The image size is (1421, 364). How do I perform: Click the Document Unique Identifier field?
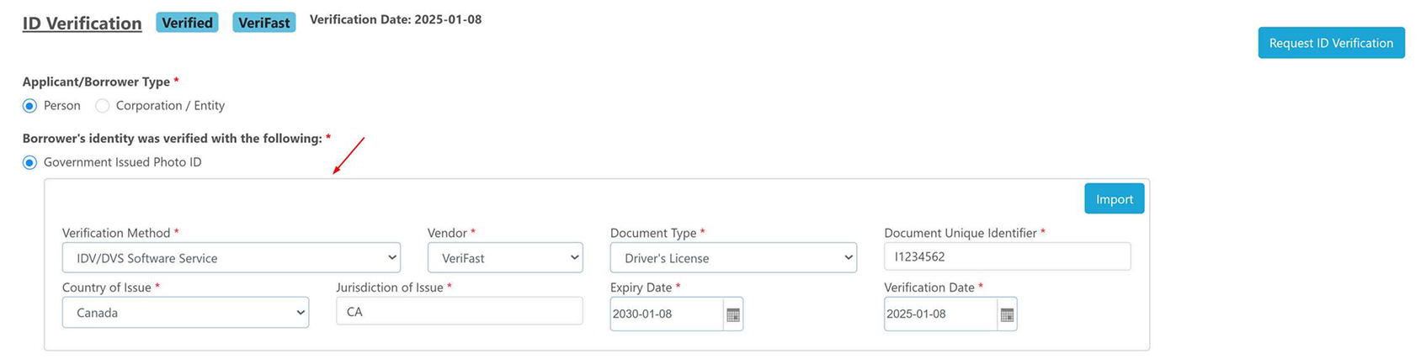tap(1007, 257)
